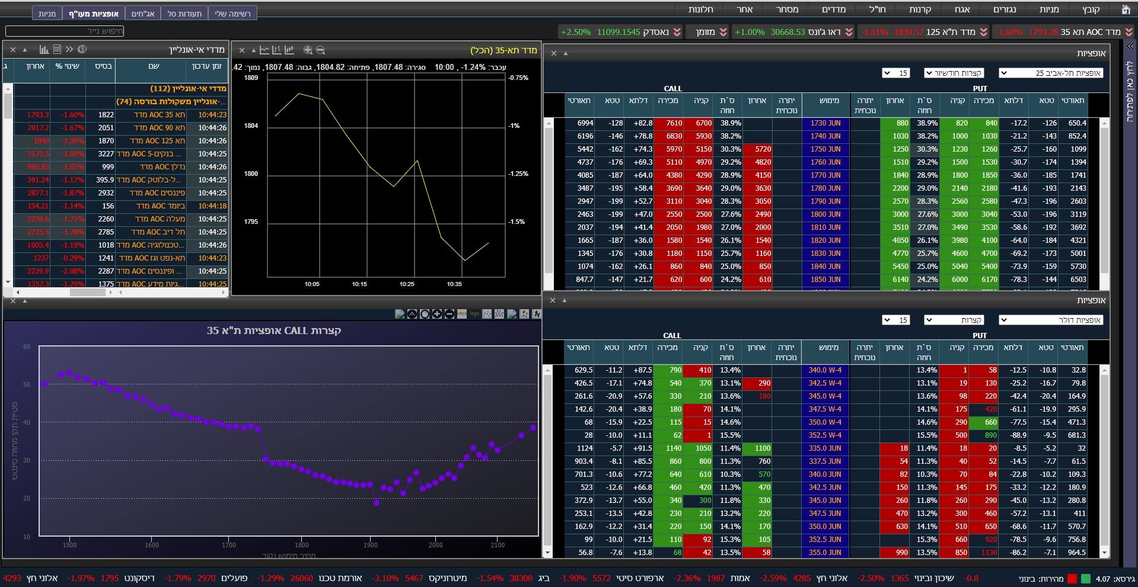Screen dimensions: 1138x587
Task: Toggle scatter points display on CALL chart
Action: pos(487,314)
